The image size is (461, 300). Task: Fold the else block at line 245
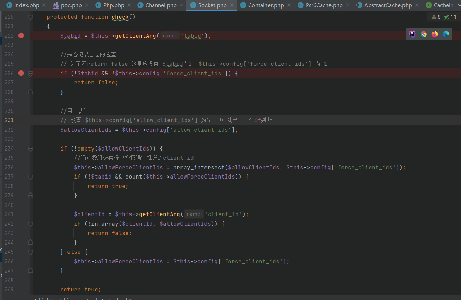30,252
